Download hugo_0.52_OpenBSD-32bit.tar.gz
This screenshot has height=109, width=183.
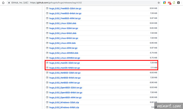[x=66, y=88]
